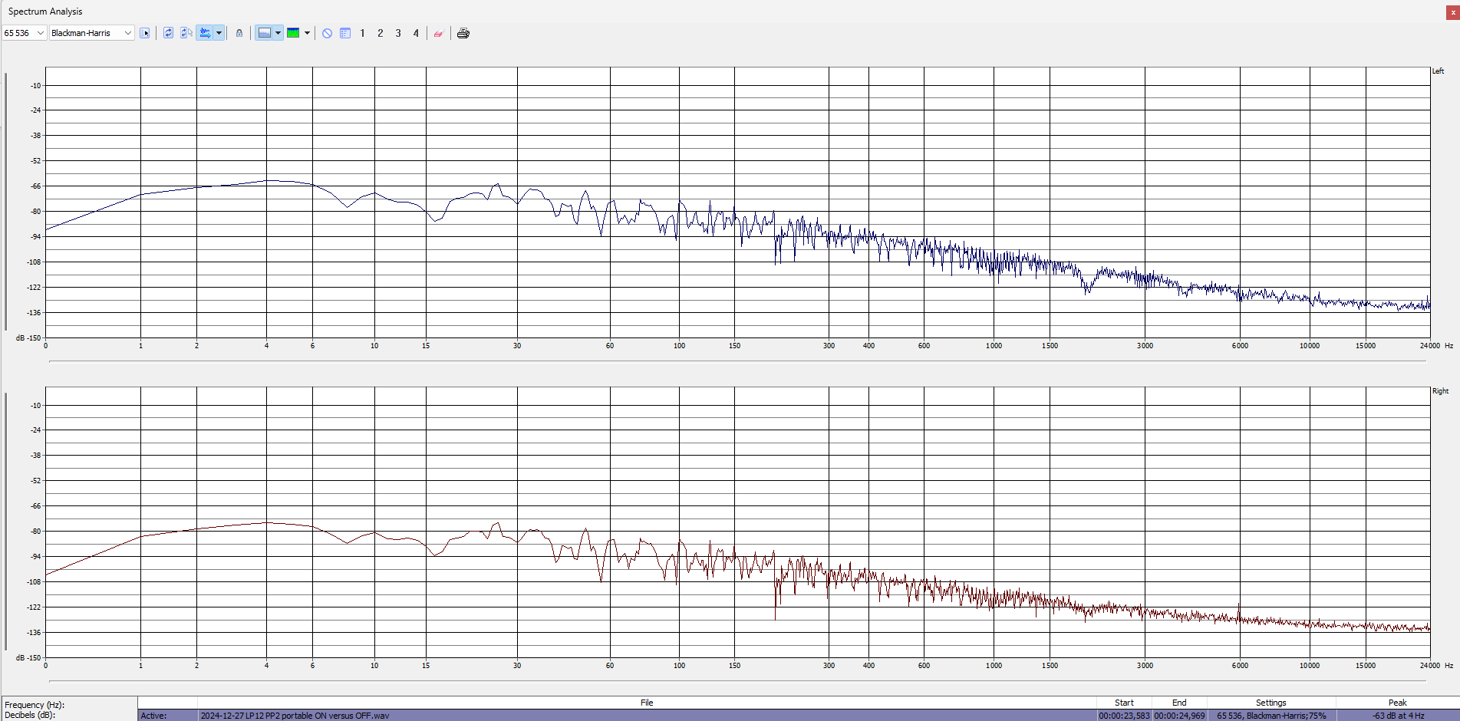This screenshot has height=721, width=1460.
Task: Open the FFT size 65 536 dropdown
Action: [41, 33]
